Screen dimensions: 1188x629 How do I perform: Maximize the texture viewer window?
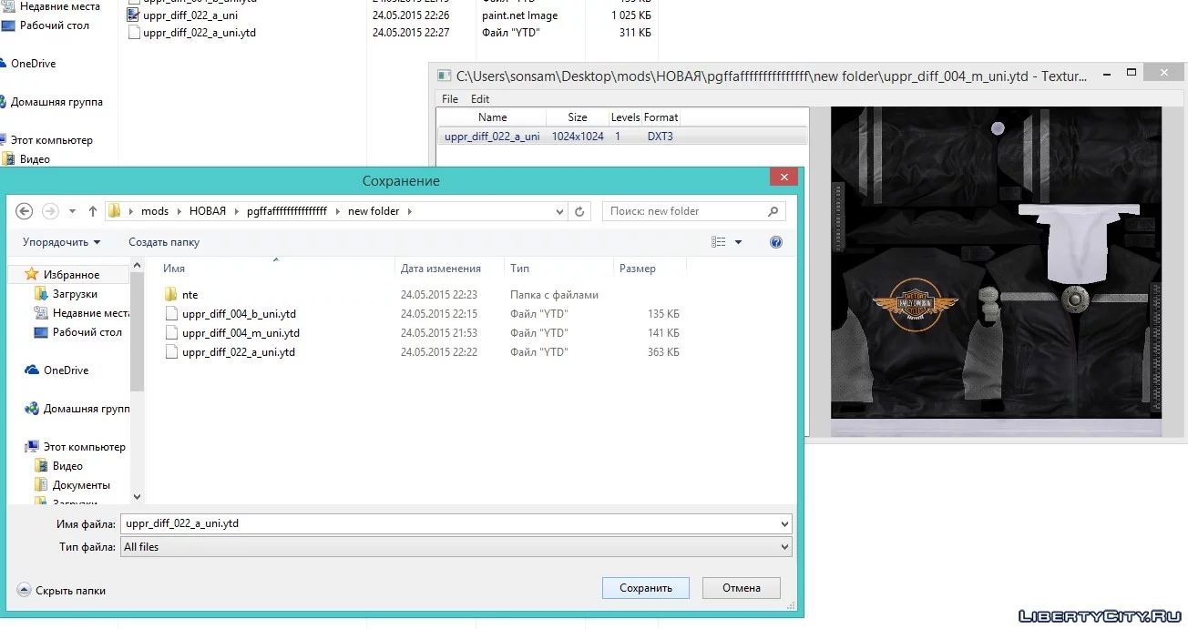click(1132, 74)
